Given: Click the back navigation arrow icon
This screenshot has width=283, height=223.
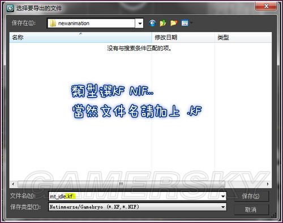Looking at the screenshot, I should (152, 23).
